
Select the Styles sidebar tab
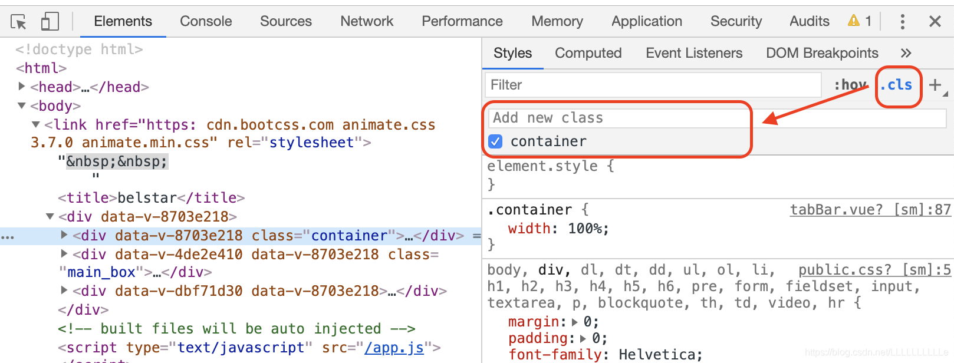click(x=513, y=53)
